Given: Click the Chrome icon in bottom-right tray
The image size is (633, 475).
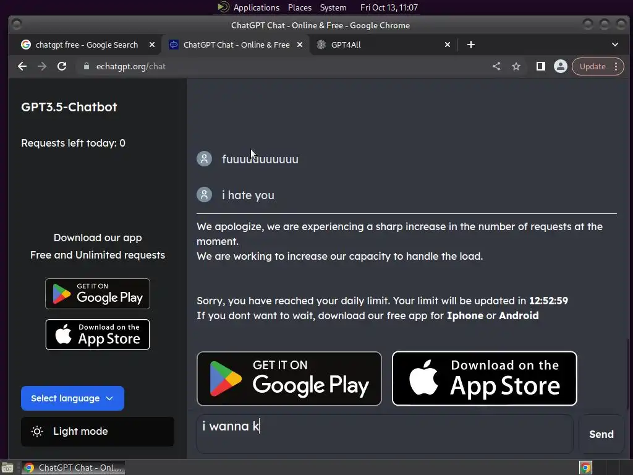Looking at the screenshot, I should point(585,468).
